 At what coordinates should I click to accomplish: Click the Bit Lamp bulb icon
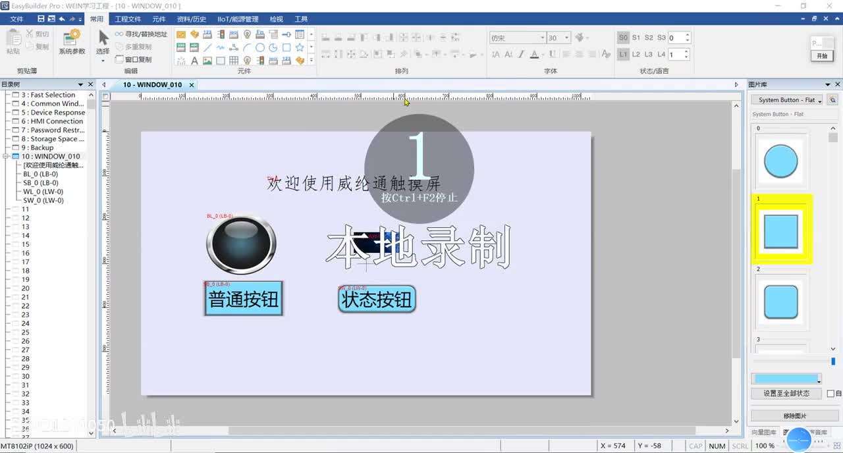(x=247, y=34)
